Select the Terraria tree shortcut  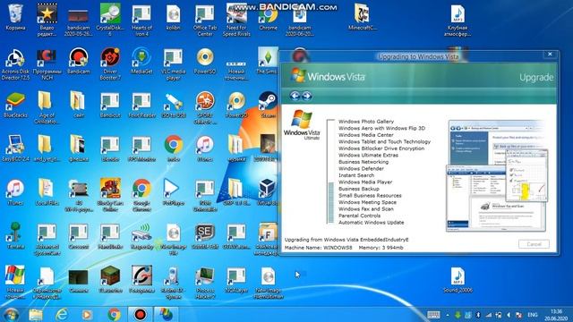pos(15,236)
